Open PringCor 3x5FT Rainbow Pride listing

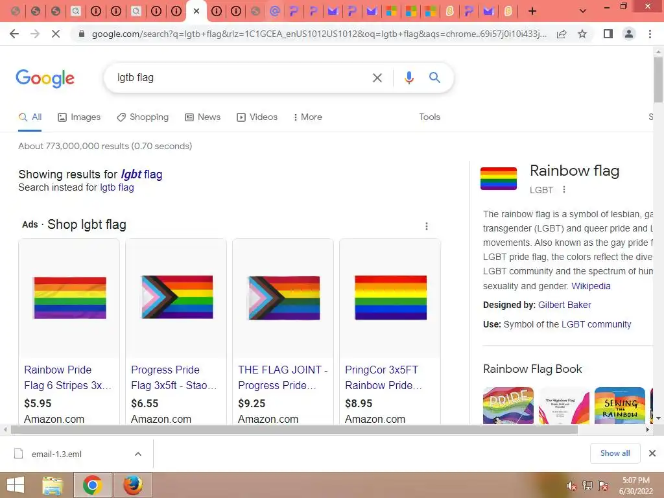(x=383, y=378)
